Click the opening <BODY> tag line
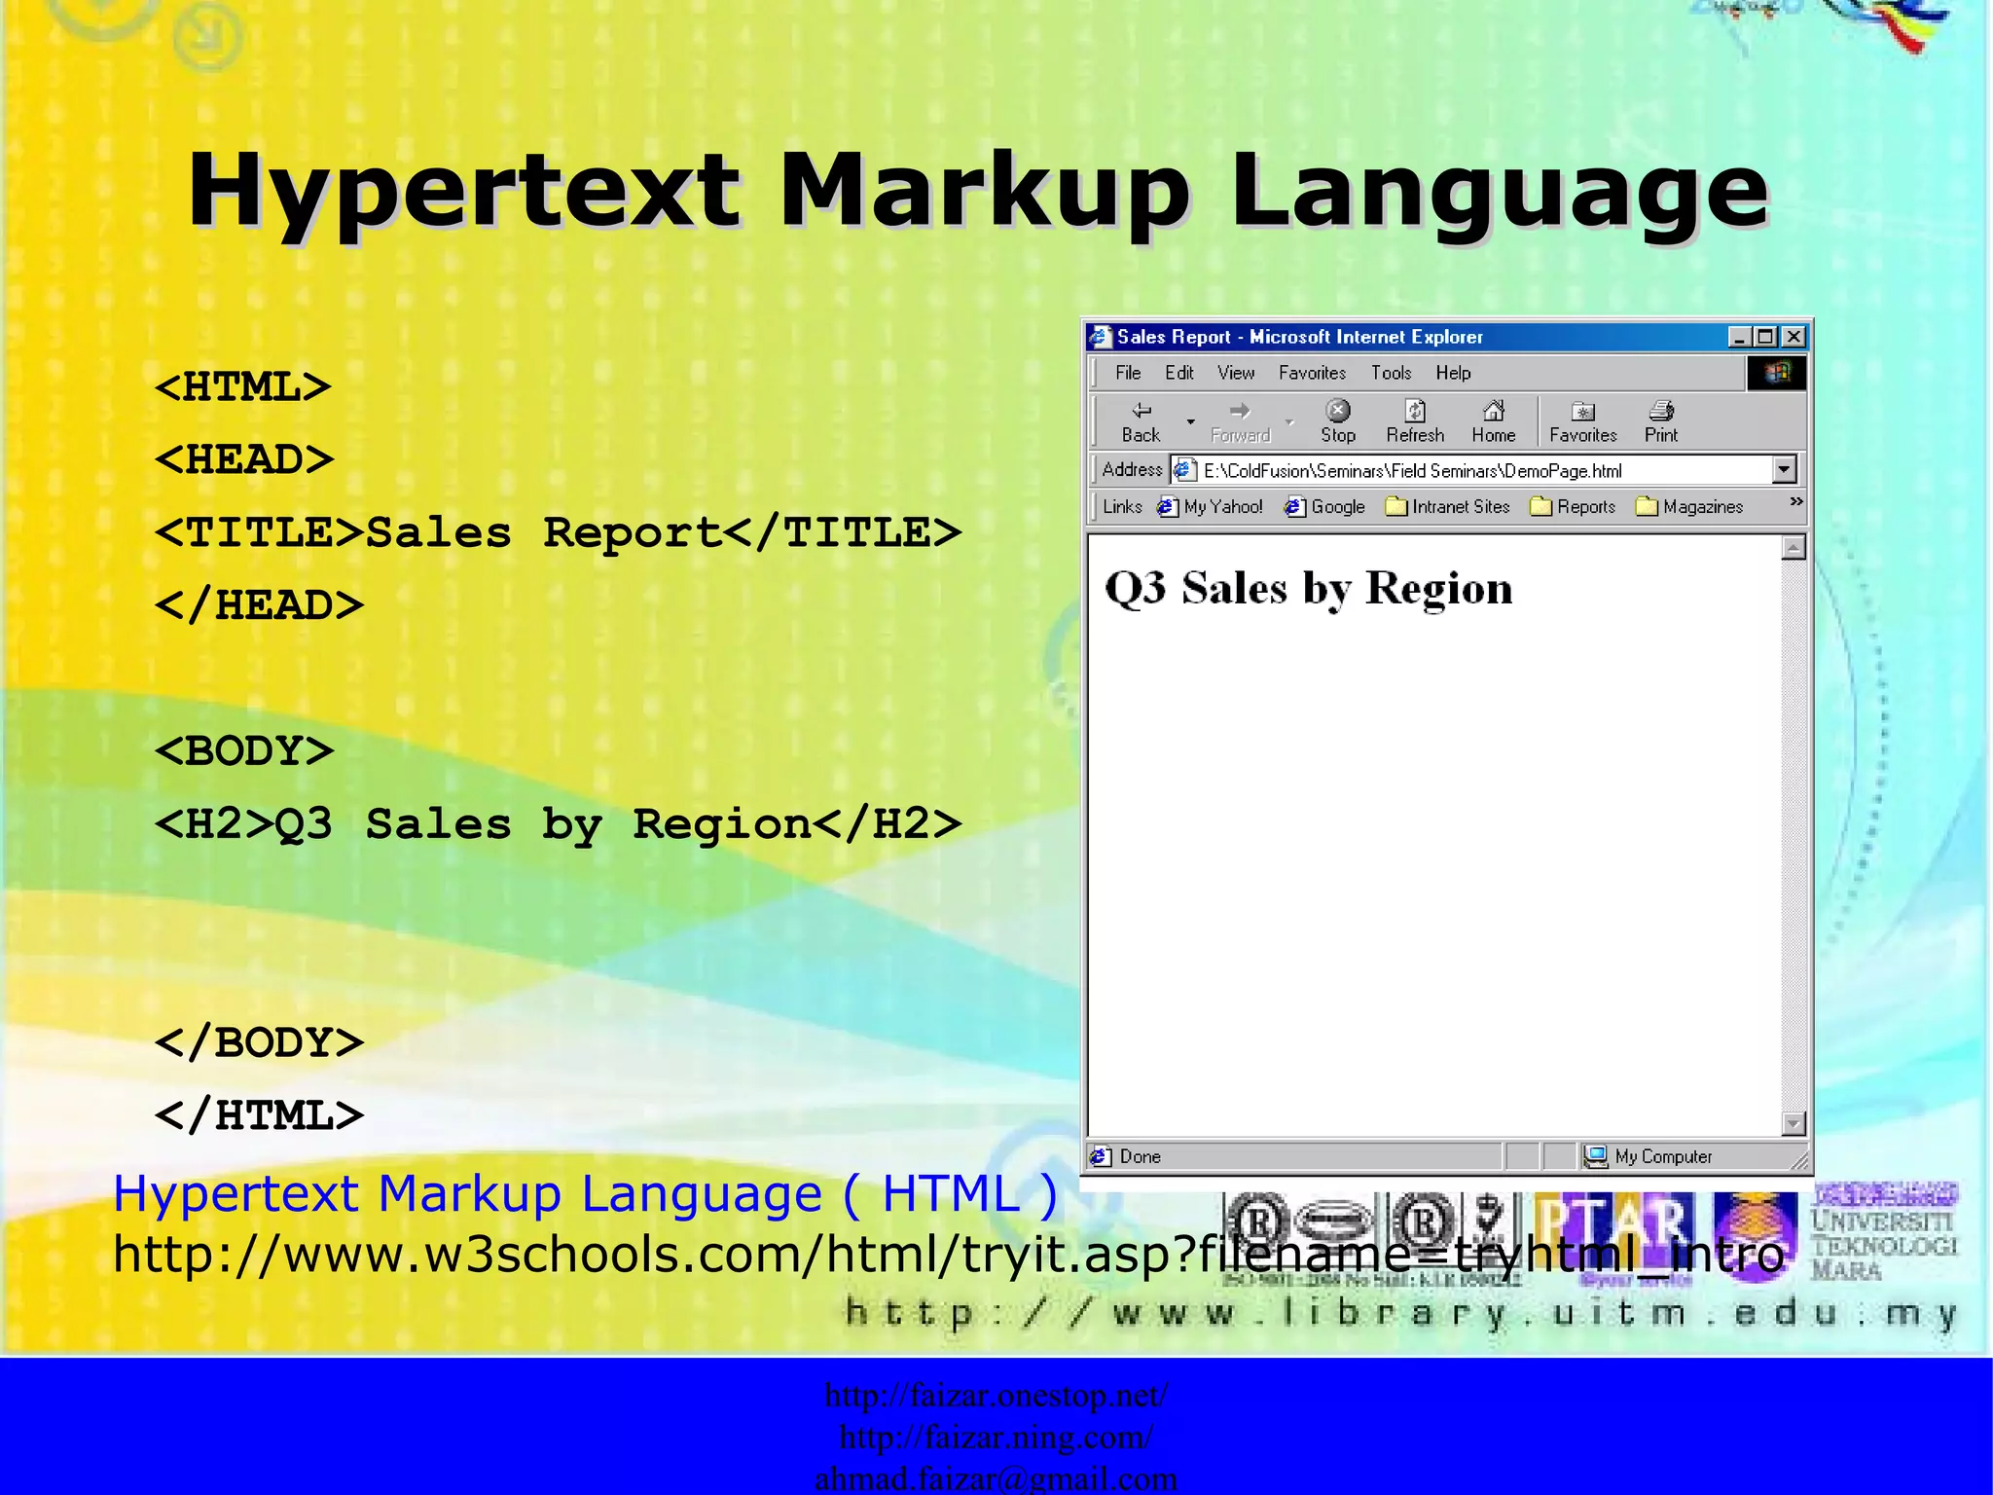Viewport: 1993px width, 1495px height. point(244,751)
